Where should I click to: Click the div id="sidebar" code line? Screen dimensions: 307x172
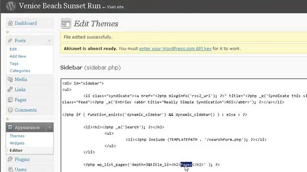pos(83,84)
